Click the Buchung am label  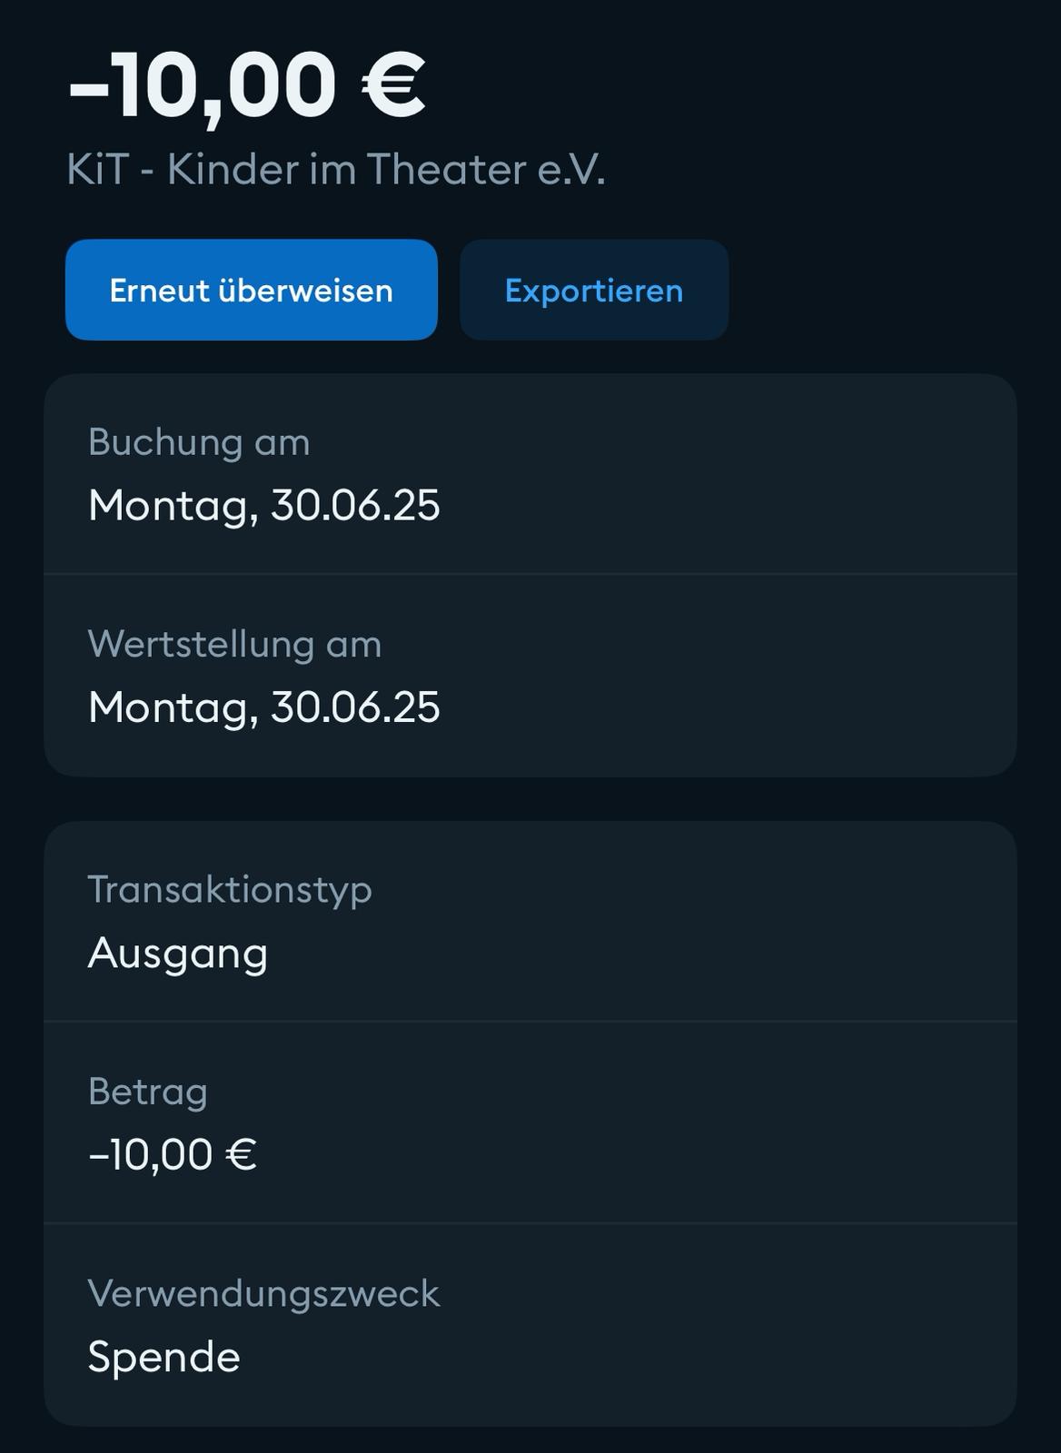[x=199, y=442]
